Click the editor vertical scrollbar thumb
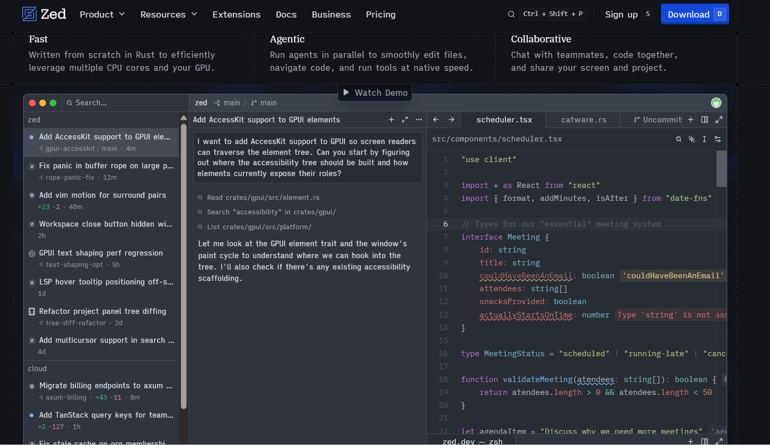 (x=721, y=169)
